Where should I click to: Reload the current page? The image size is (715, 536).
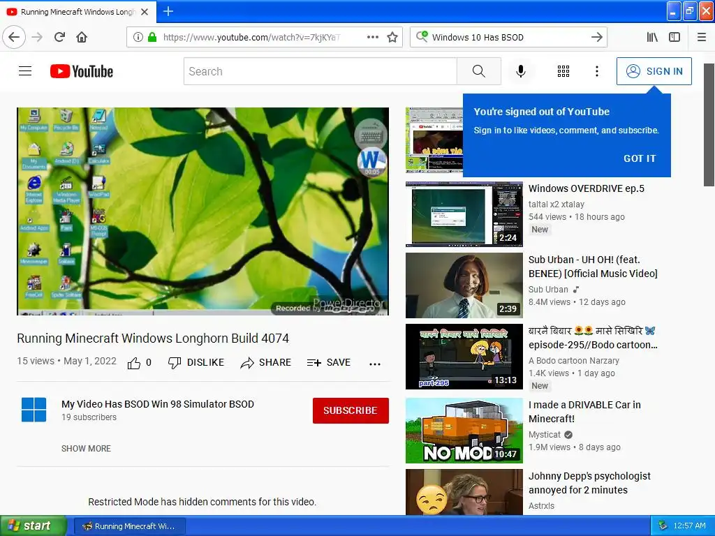point(60,37)
